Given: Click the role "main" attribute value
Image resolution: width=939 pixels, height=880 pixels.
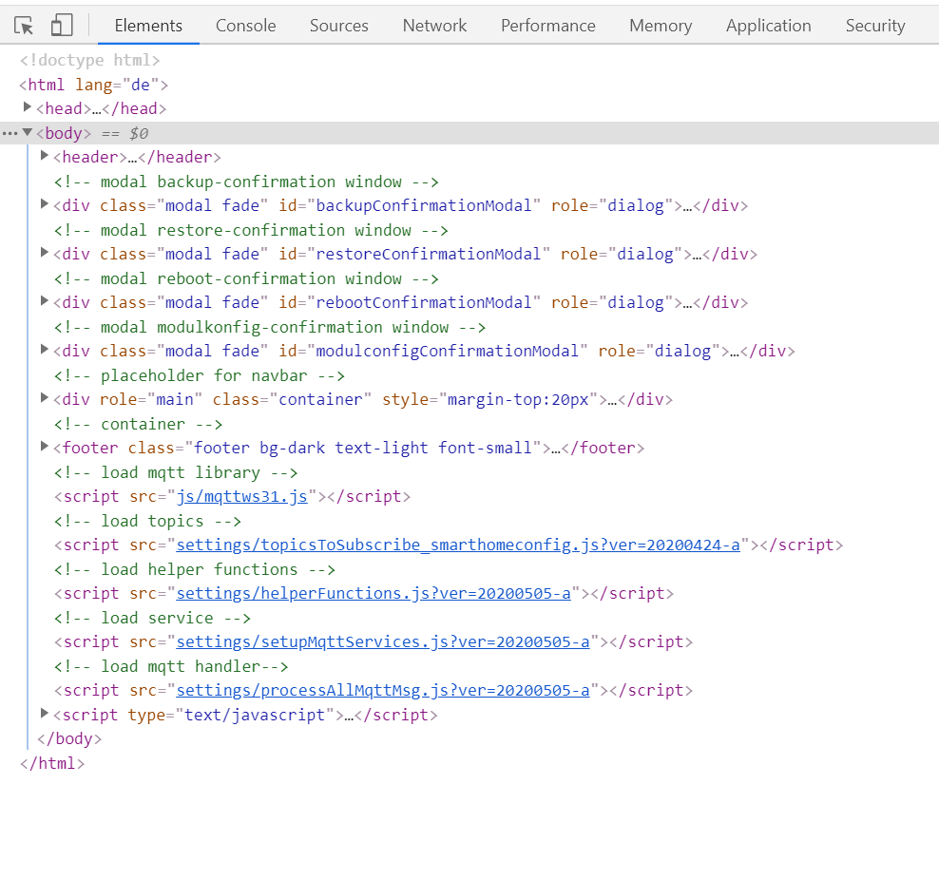Looking at the screenshot, I should click(175, 400).
